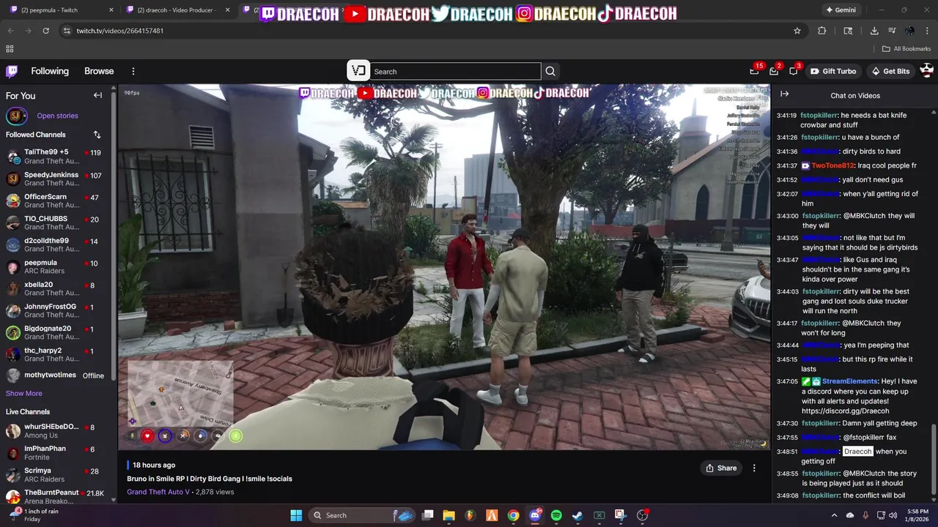Screen dimensions: 938x527
Task: Click the video player to pause
Action: point(444,266)
